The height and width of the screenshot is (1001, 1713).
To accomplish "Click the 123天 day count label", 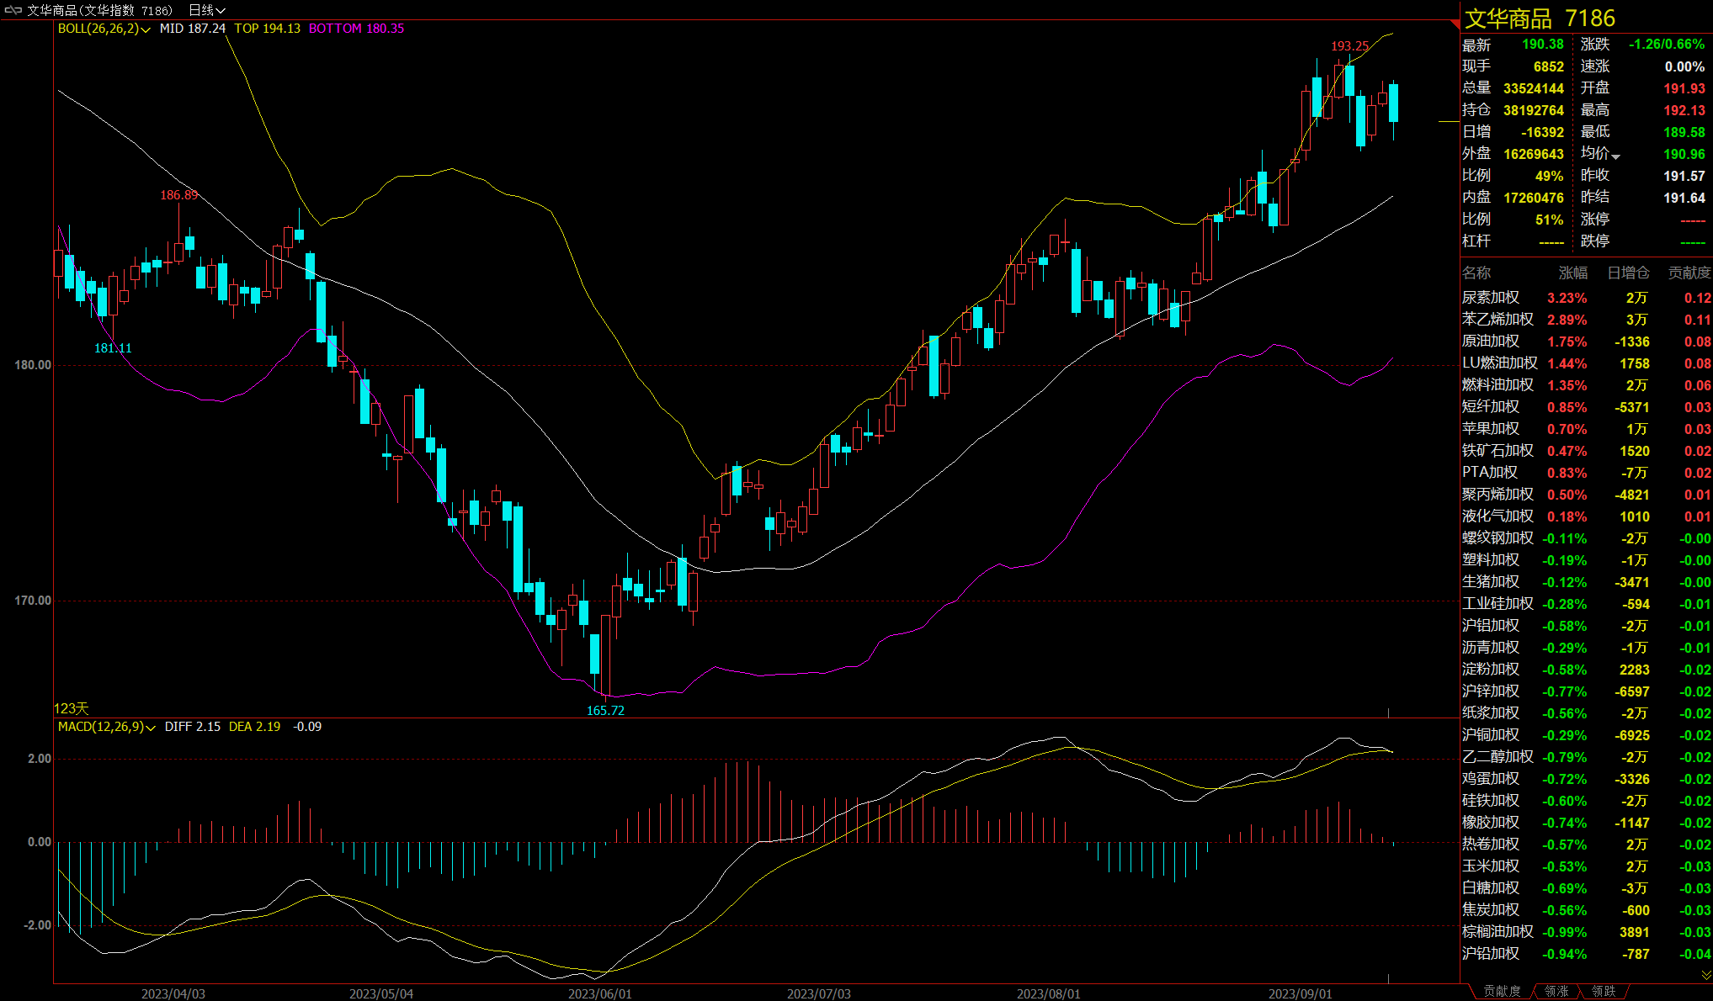I will point(72,708).
